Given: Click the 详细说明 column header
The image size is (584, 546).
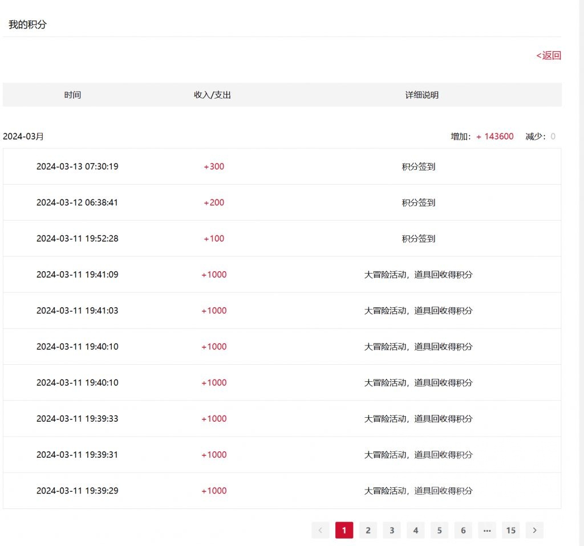Looking at the screenshot, I should [x=421, y=95].
